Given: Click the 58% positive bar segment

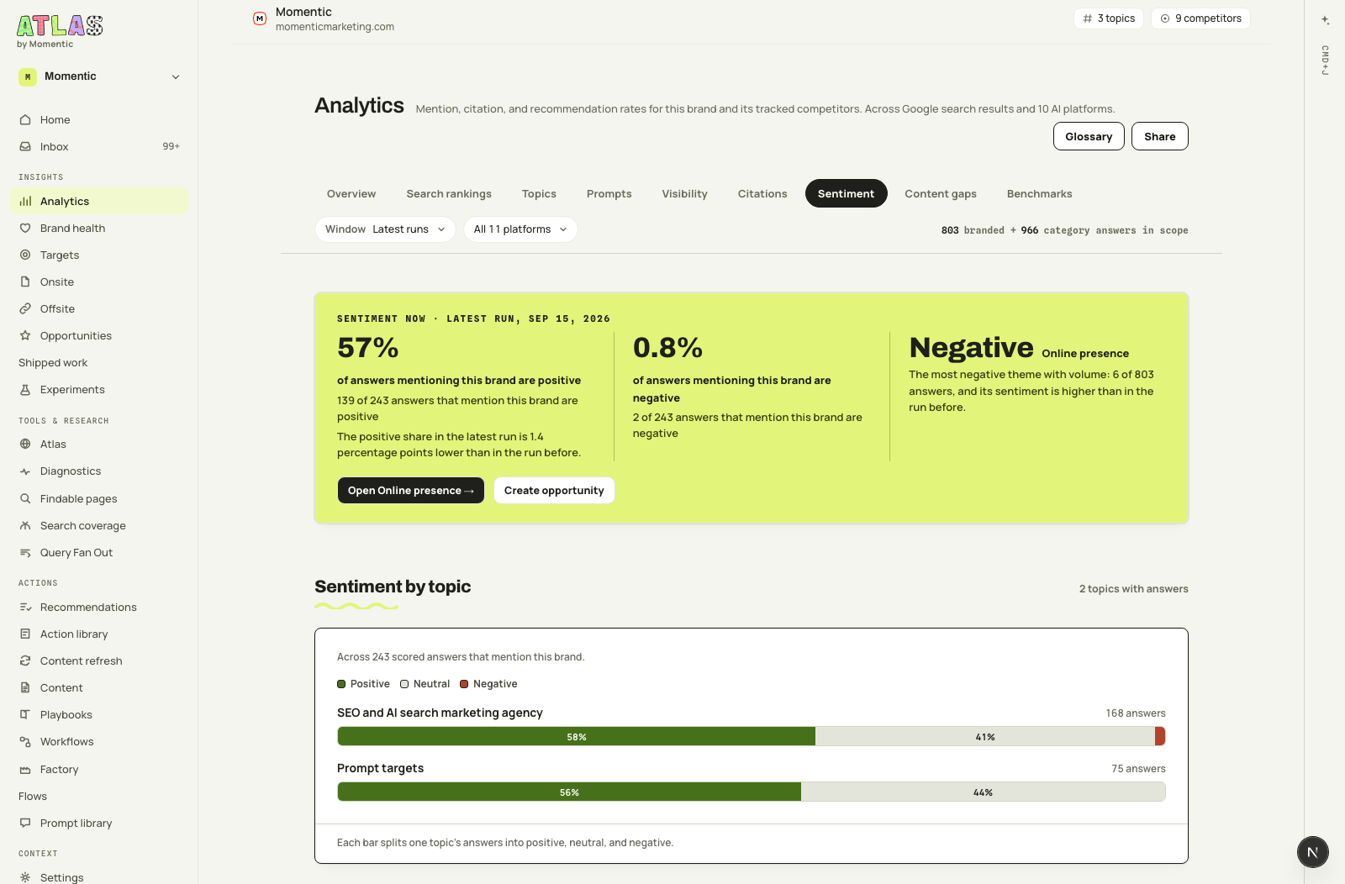Looking at the screenshot, I should [577, 737].
